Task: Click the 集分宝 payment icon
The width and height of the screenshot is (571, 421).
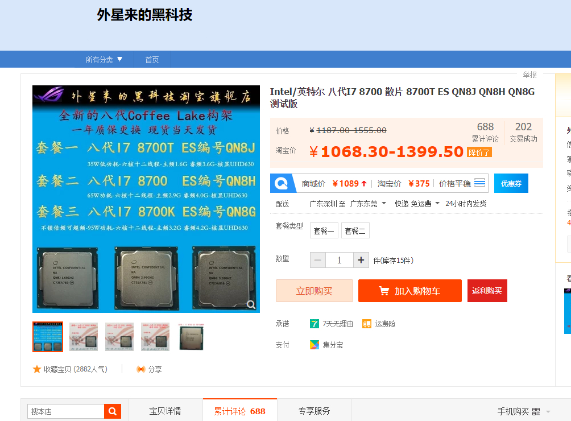Action: (x=315, y=345)
